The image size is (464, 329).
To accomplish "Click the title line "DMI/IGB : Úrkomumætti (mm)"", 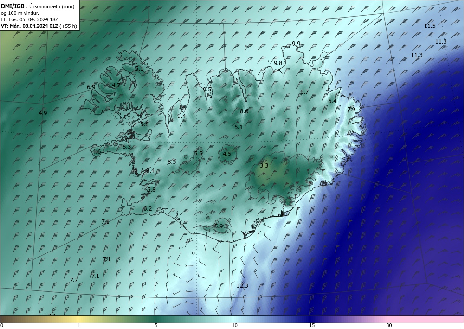I will [x=38, y=6].
